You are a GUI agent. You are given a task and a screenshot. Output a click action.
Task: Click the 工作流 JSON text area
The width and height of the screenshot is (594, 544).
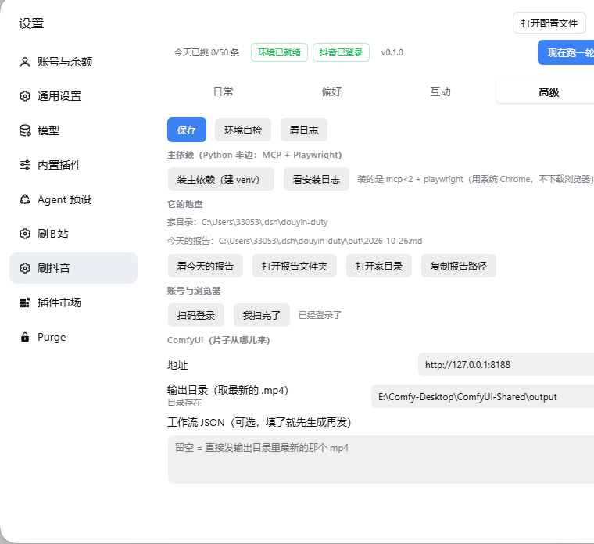point(381,460)
